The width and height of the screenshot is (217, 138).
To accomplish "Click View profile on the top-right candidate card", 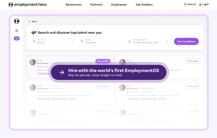I will point(193,61).
